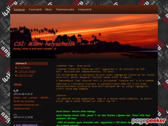Click the CSI: Miami helyszínelők site title
This screenshot has height=126, width=168.
44,44
